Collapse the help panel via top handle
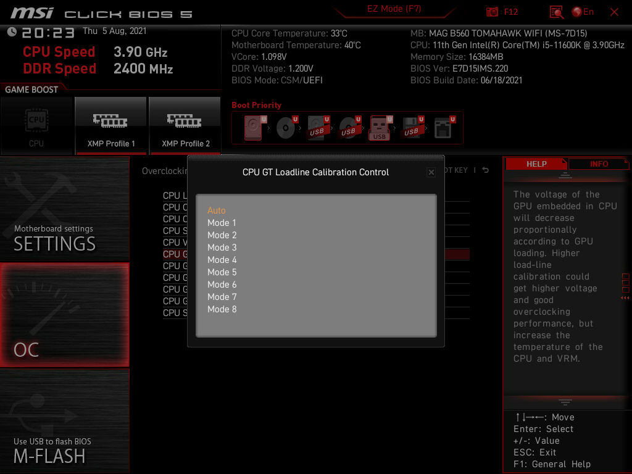Screen dimensions: 632x474 [565, 175]
